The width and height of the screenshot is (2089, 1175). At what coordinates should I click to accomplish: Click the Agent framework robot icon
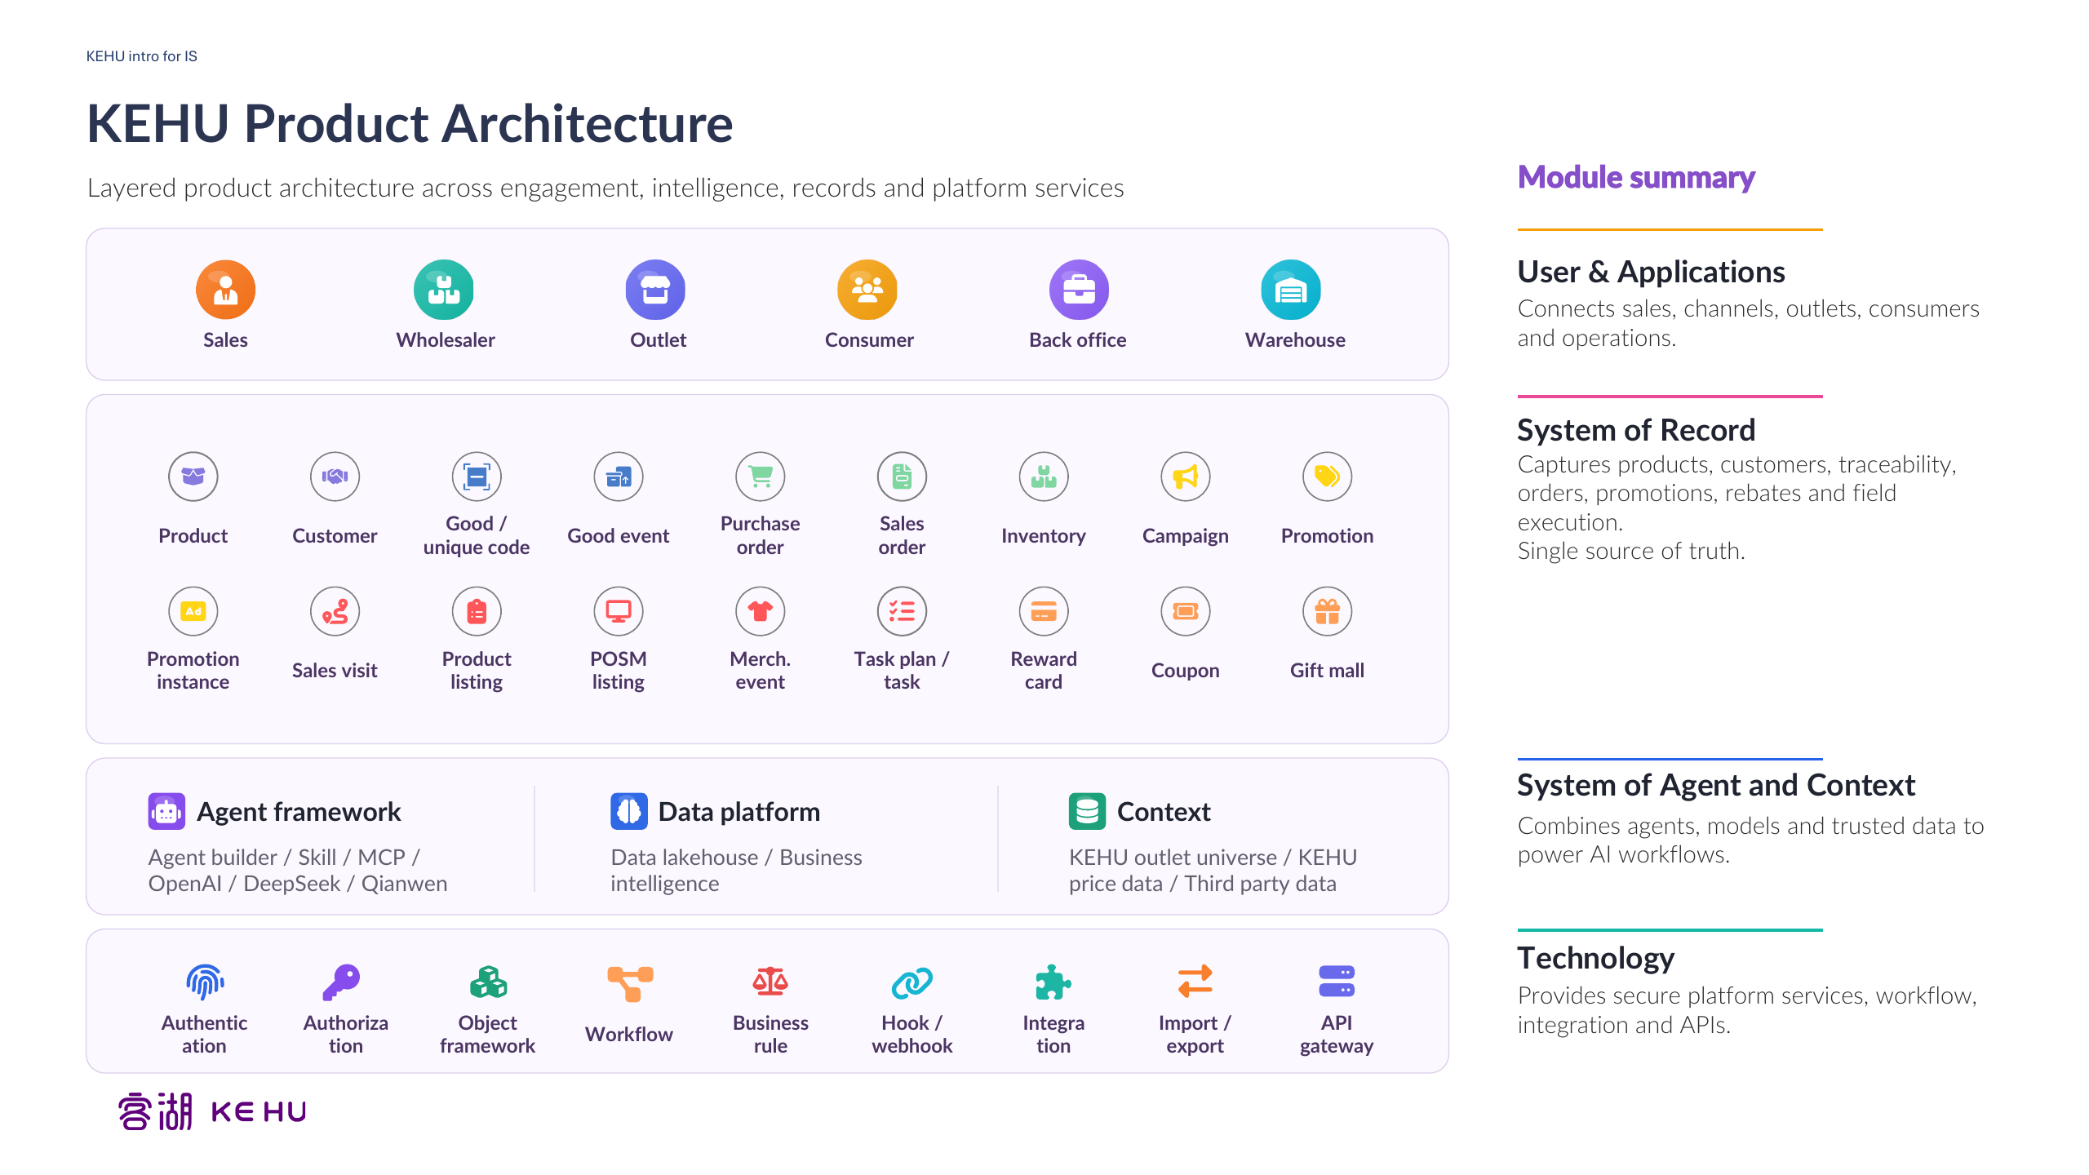(x=166, y=812)
